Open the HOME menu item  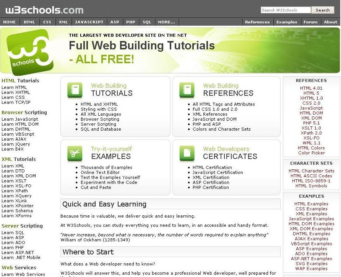point(9,22)
